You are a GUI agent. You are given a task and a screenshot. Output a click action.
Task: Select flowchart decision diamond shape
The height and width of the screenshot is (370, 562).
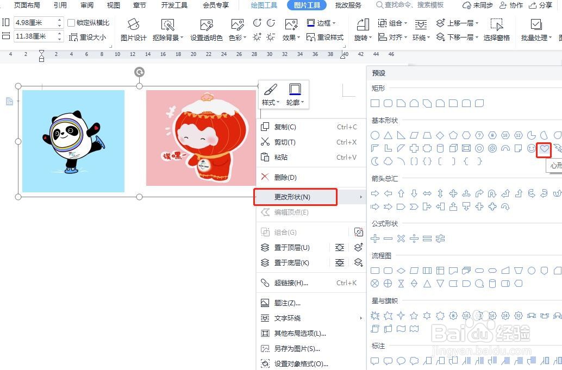(x=401, y=271)
